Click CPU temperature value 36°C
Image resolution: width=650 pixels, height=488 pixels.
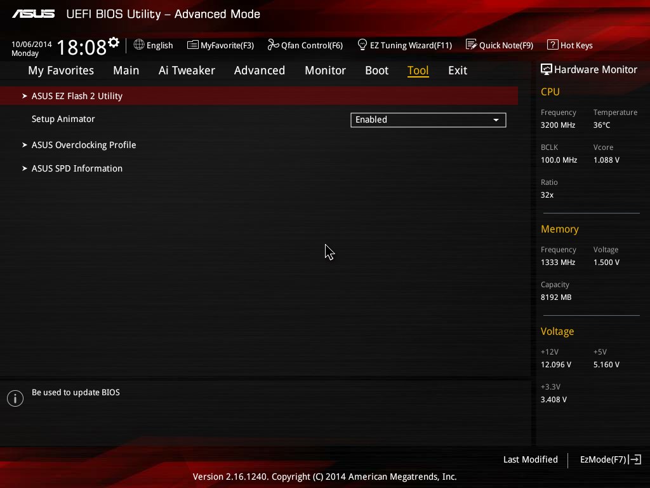[x=602, y=125]
